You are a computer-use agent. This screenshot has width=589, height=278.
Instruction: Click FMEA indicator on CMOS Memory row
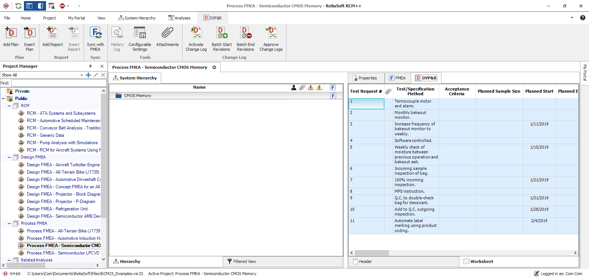[x=333, y=96]
